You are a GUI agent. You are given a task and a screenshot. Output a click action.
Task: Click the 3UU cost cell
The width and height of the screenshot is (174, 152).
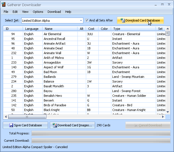coord(92,34)
